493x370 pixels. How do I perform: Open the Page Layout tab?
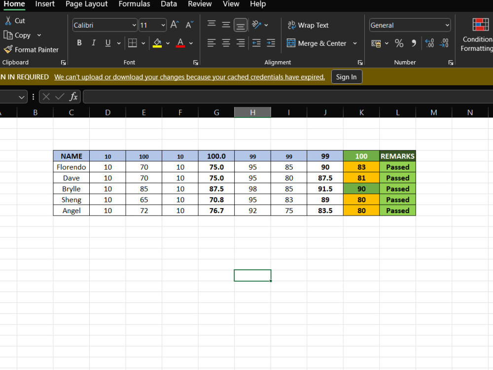pyautogui.click(x=86, y=4)
